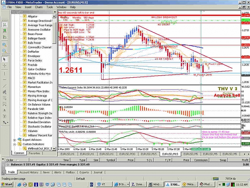Click the Navigator scroll up arrow

(54, 16)
